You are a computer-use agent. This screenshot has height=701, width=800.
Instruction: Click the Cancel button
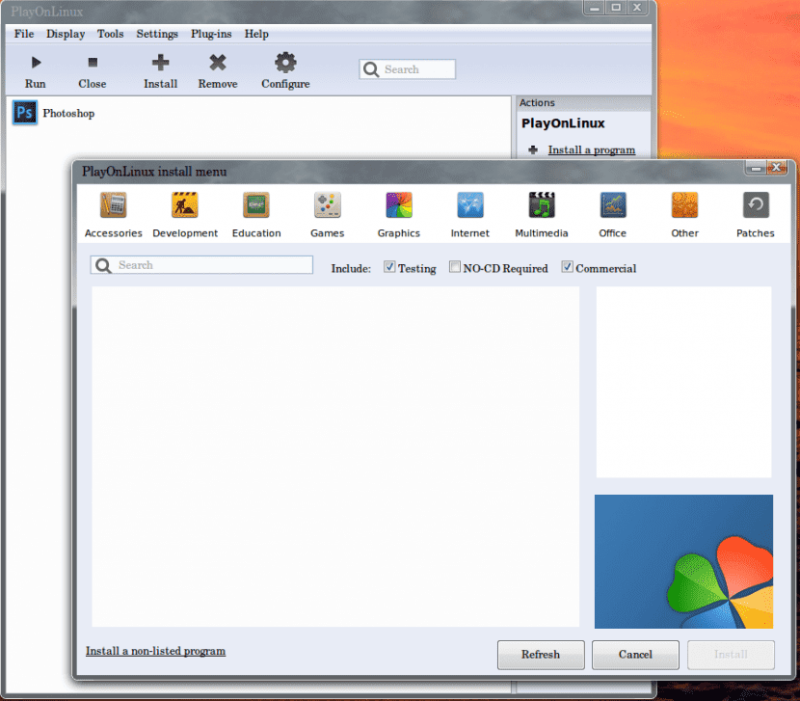[635, 655]
